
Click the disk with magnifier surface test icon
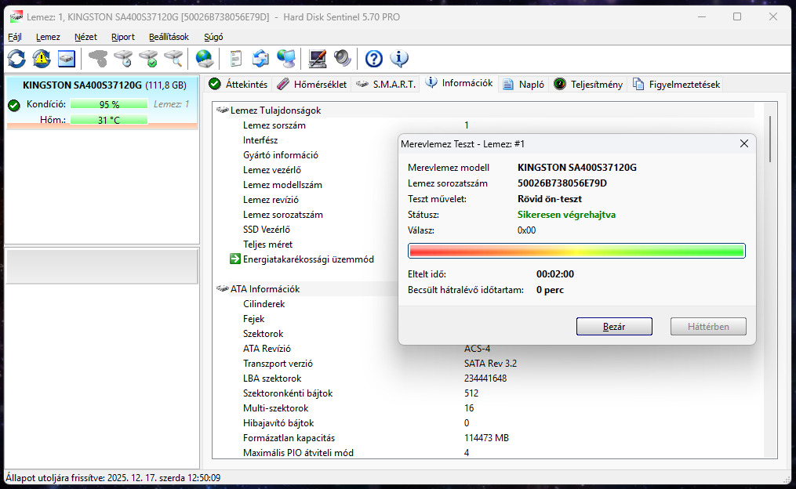click(173, 59)
